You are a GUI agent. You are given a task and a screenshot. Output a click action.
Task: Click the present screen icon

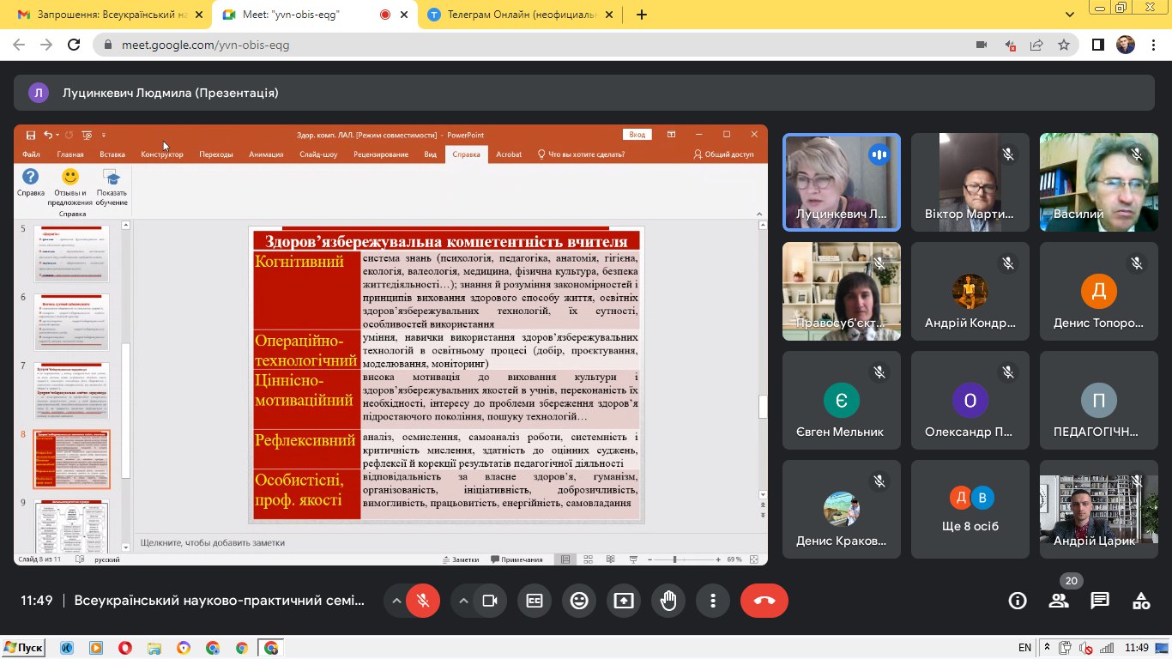(x=624, y=601)
